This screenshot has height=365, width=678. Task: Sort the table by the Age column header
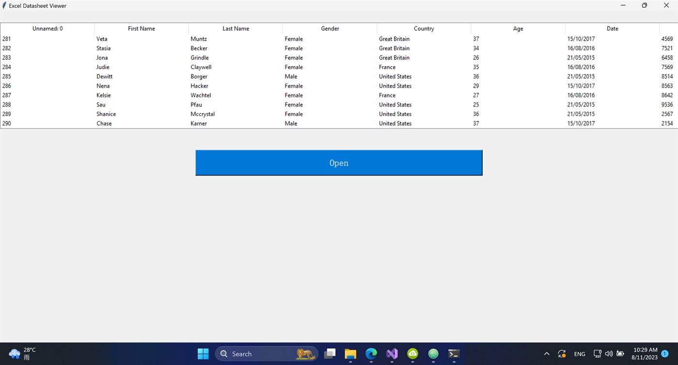click(x=518, y=29)
